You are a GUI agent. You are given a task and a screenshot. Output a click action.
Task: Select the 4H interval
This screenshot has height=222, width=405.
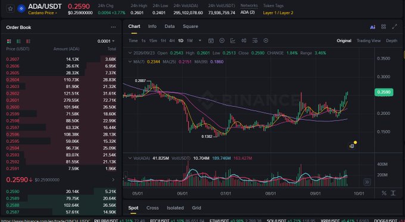click(x=172, y=41)
